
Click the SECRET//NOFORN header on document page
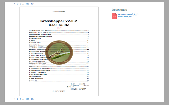pyautogui.click(x=59, y=12)
